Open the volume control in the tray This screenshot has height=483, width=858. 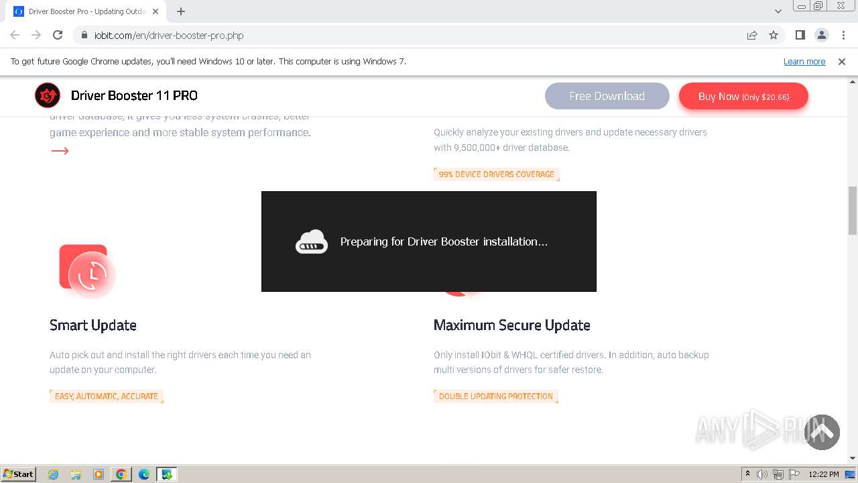(x=762, y=474)
